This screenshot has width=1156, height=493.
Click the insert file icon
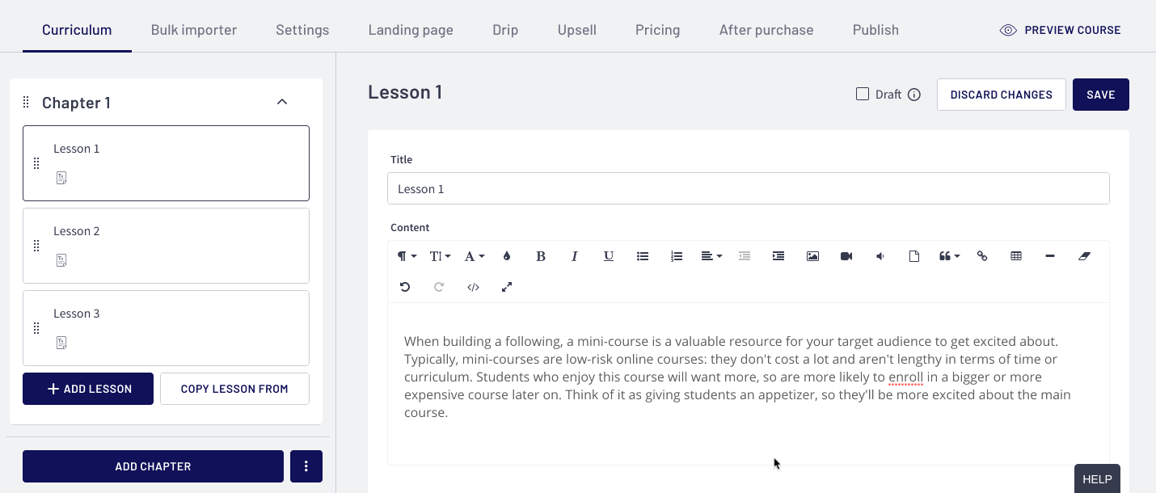914,256
